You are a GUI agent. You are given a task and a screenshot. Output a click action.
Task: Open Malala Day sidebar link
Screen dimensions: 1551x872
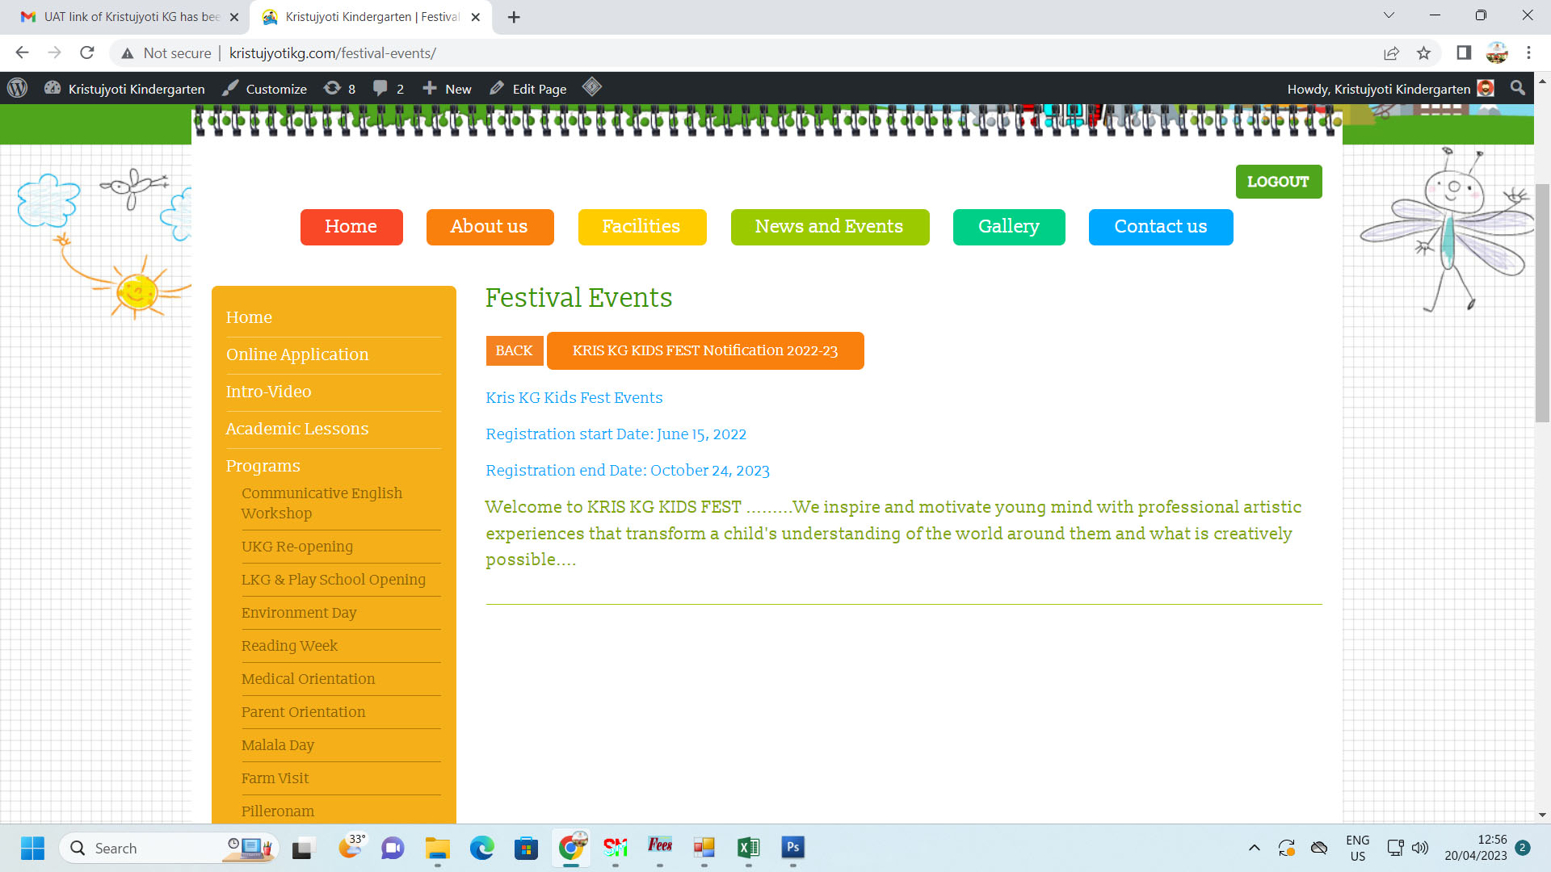[x=278, y=745]
